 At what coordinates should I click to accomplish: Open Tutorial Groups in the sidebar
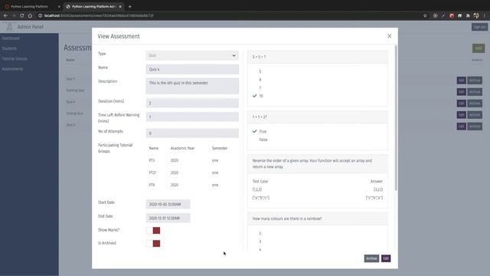[15, 59]
